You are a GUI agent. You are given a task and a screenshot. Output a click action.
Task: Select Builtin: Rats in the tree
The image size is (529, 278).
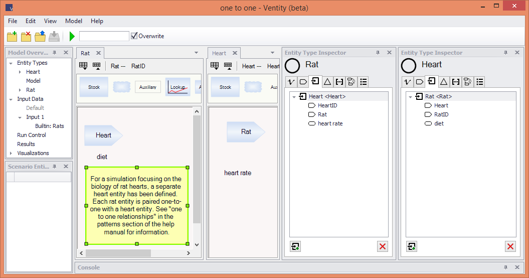(x=49, y=126)
